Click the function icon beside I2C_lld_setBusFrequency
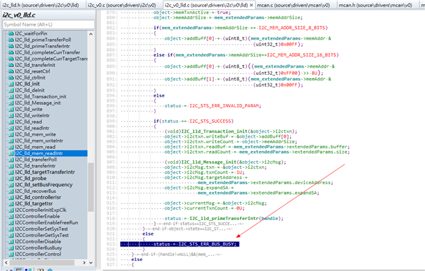This screenshot has width=425, height=271. 11,185
